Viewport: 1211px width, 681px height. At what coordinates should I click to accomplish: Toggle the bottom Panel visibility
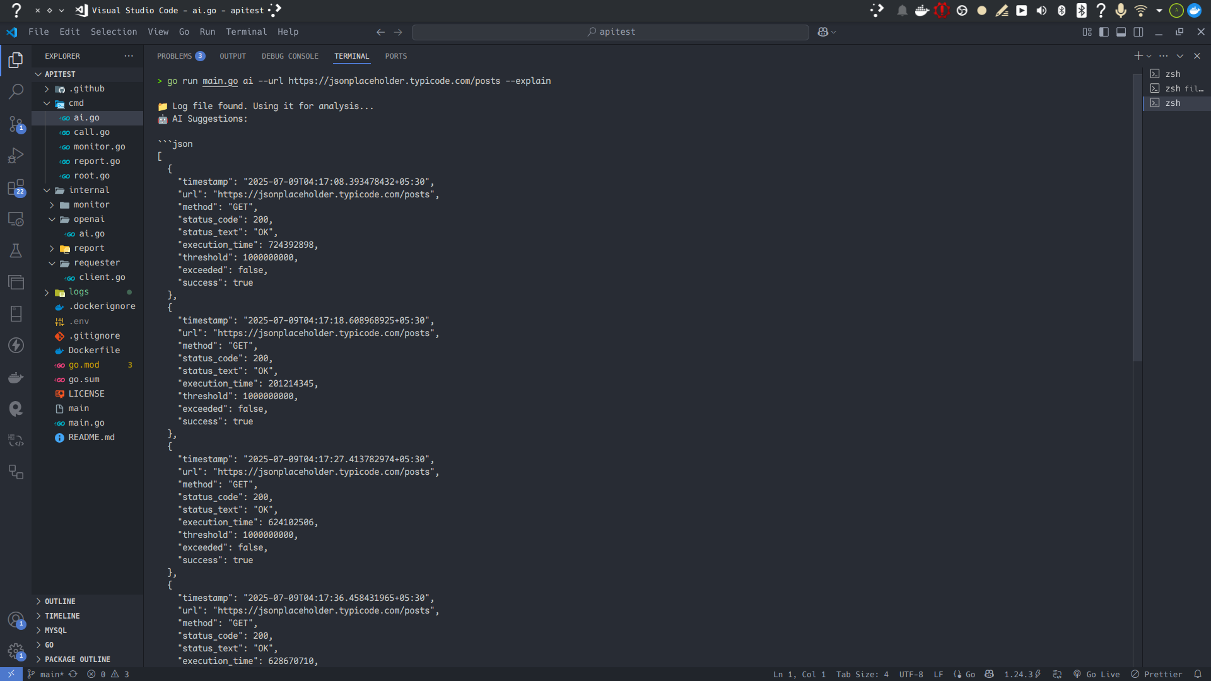[1121, 32]
